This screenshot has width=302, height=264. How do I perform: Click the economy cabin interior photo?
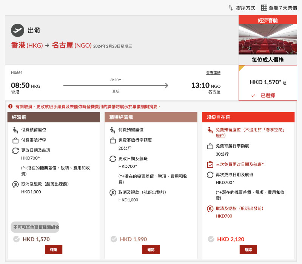(x=268, y=39)
